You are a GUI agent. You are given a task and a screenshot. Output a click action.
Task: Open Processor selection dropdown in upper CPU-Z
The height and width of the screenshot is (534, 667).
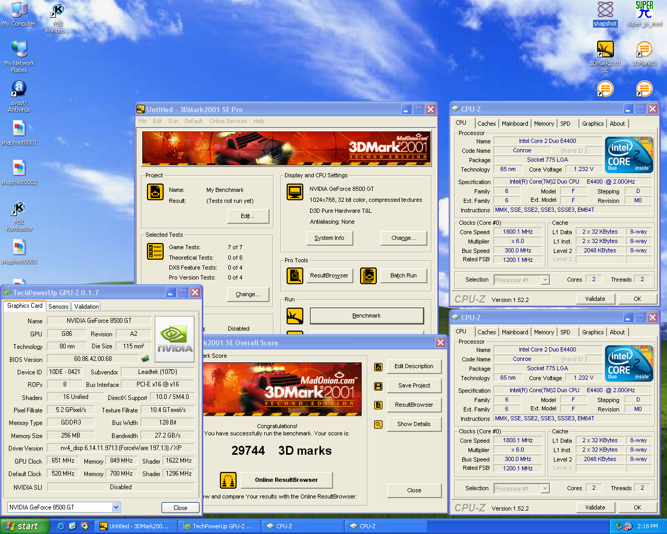(545, 280)
